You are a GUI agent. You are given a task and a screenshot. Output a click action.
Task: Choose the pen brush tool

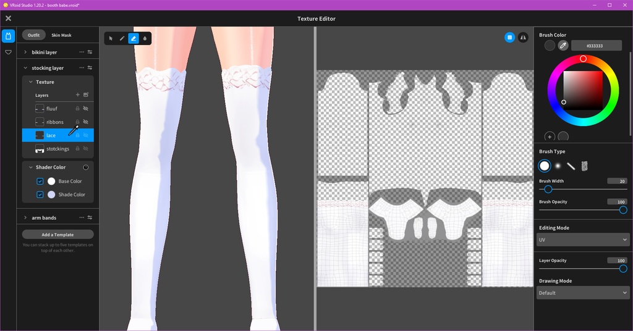[x=122, y=38]
